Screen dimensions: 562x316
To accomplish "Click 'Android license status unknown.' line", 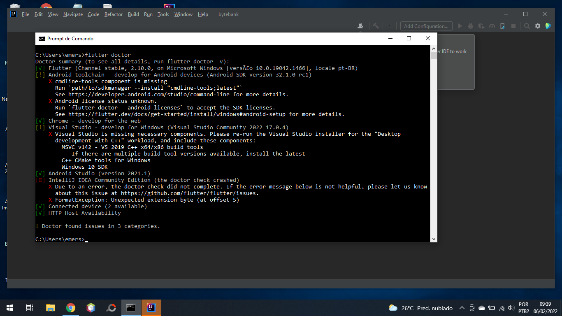I will 106,101.
